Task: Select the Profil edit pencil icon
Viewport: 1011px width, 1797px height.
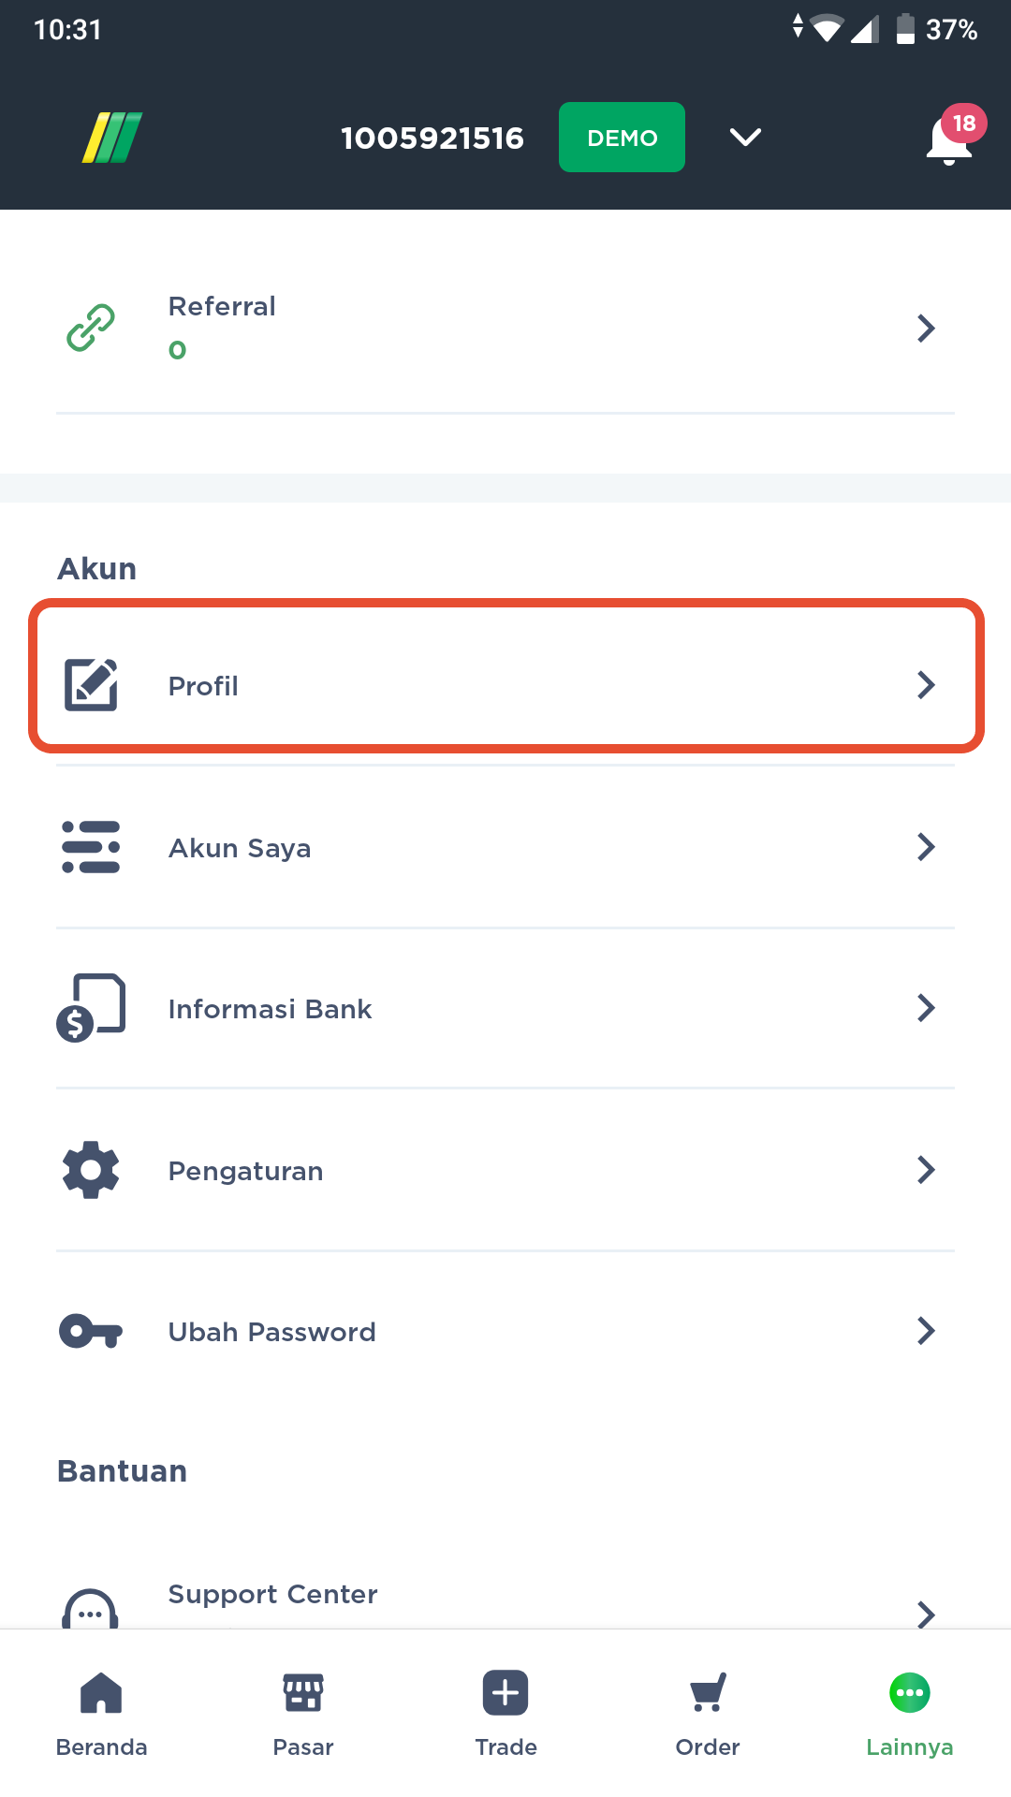Action: [91, 685]
